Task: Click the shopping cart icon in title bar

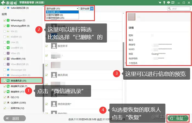Action: tap(160, 2)
